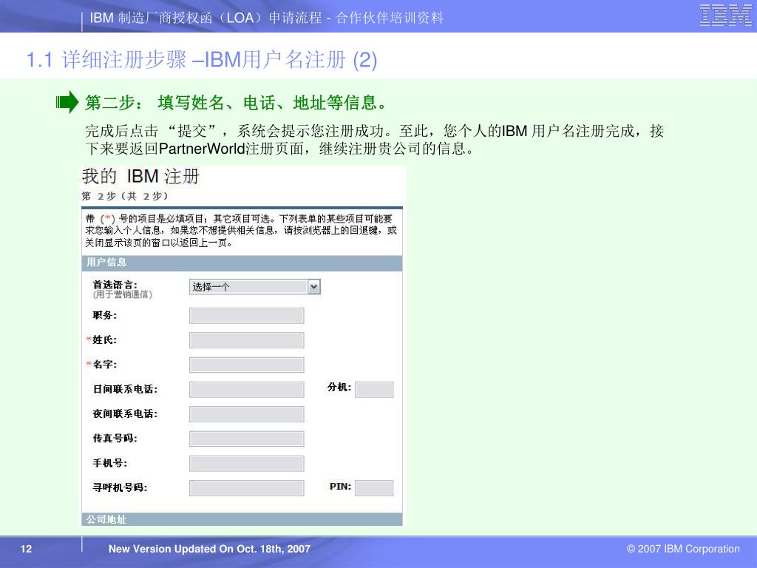Open the 首选语言 dropdown showing 选择一个
The width and height of the screenshot is (757, 568).
[254, 287]
